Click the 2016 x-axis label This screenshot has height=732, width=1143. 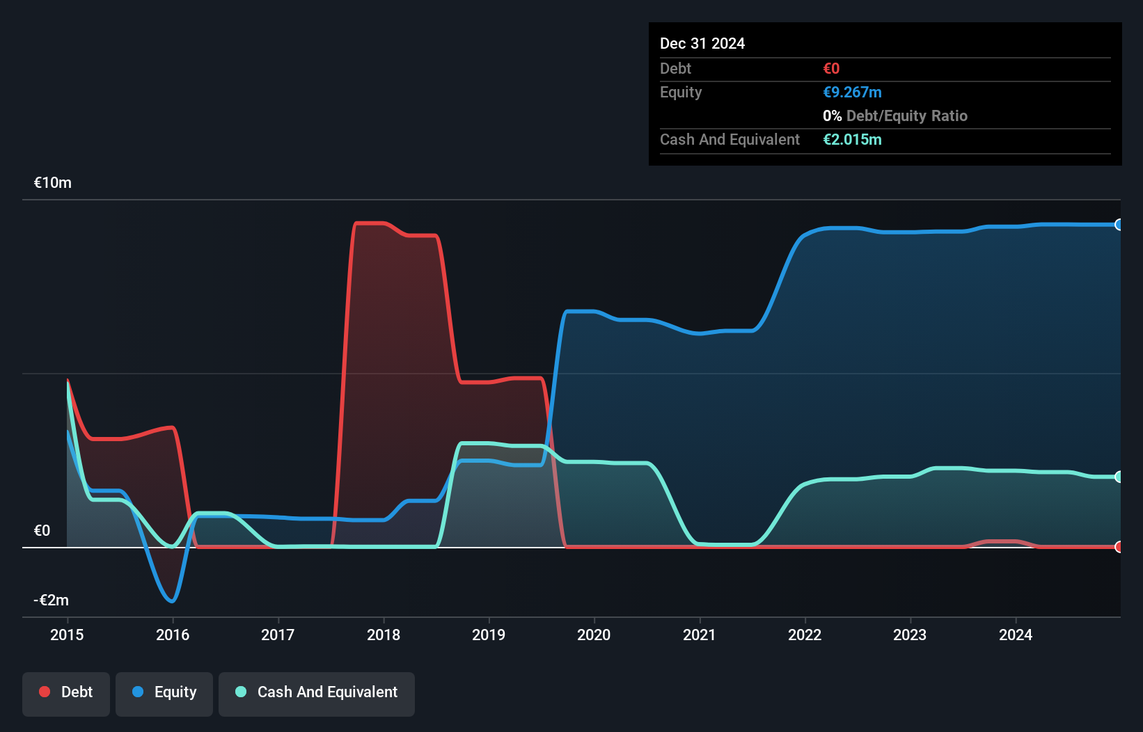click(173, 635)
